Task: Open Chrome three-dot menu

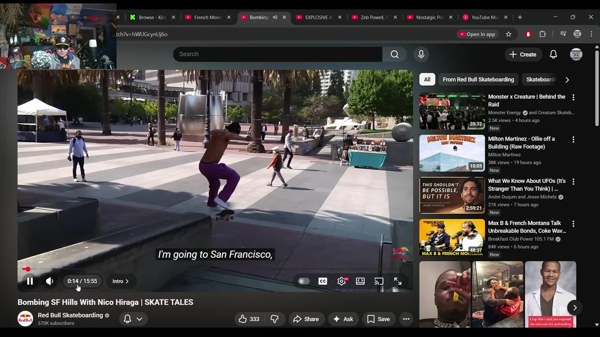Action: (591, 34)
